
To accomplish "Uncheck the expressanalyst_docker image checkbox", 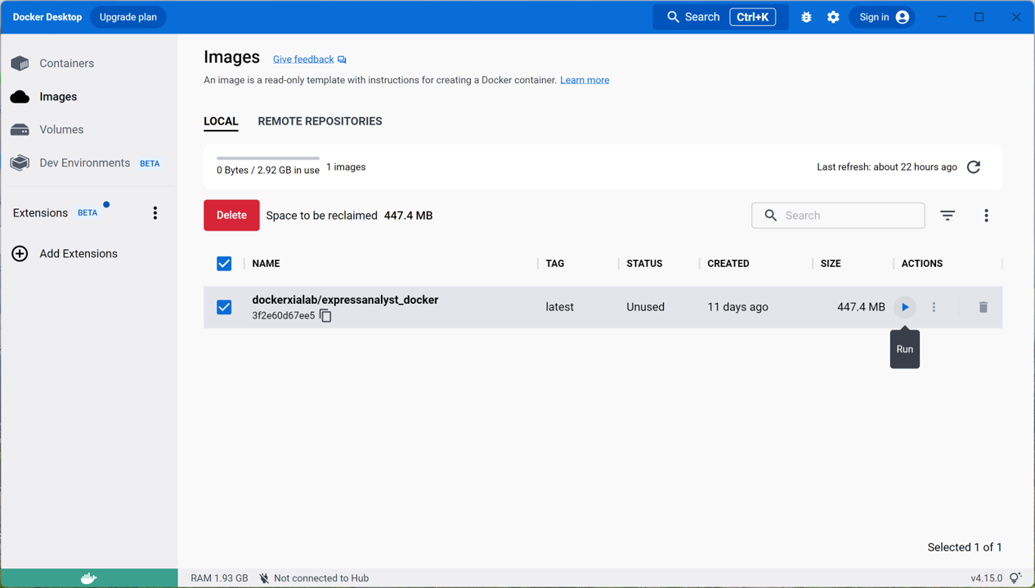I will [x=224, y=307].
